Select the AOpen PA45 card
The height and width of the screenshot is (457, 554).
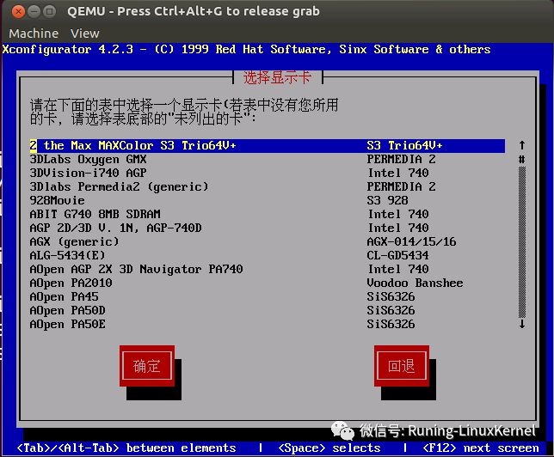click(x=267, y=296)
